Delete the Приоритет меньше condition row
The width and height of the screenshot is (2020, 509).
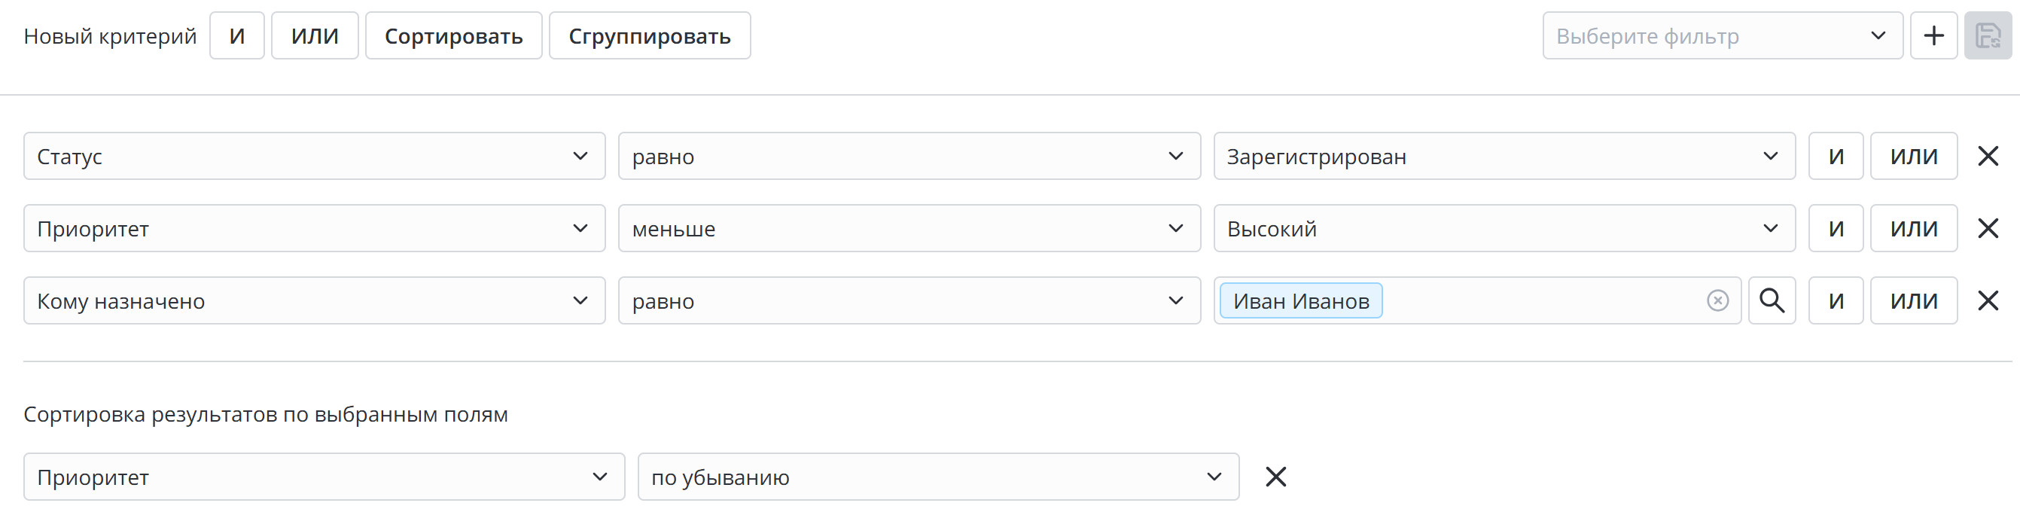tap(1987, 228)
